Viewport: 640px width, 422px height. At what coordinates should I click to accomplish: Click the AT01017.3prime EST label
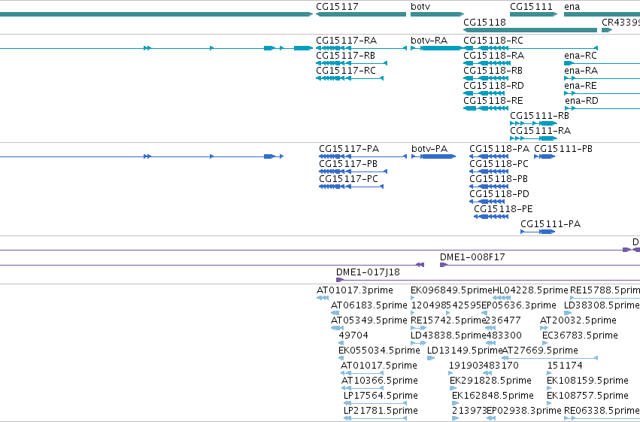[355, 290]
